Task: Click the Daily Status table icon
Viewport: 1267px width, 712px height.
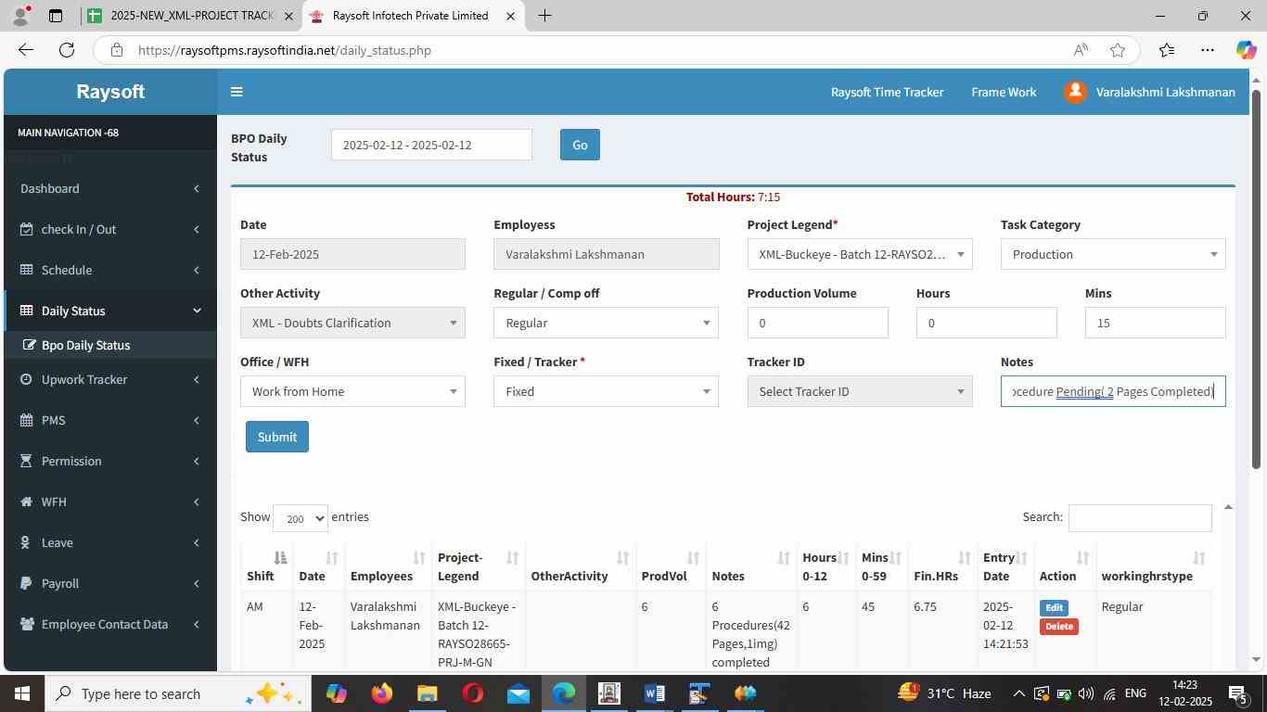Action: click(26, 311)
